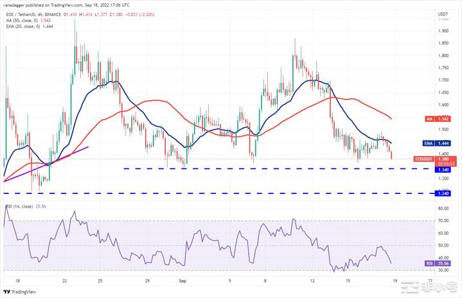This screenshot has width=462, height=298.
Task: Click the 70.00 RSI level on the axis
Action: point(443,220)
